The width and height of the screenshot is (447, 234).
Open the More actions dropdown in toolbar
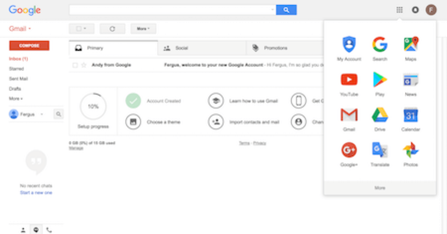pyautogui.click(x=143, y=28)
